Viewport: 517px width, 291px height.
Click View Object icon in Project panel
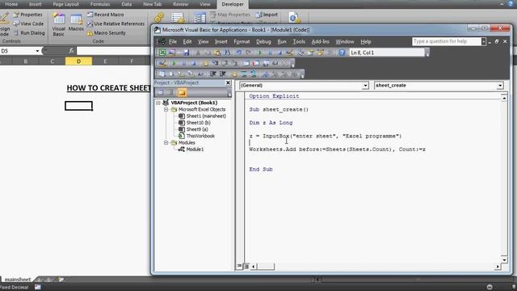(x=170, y=93)
